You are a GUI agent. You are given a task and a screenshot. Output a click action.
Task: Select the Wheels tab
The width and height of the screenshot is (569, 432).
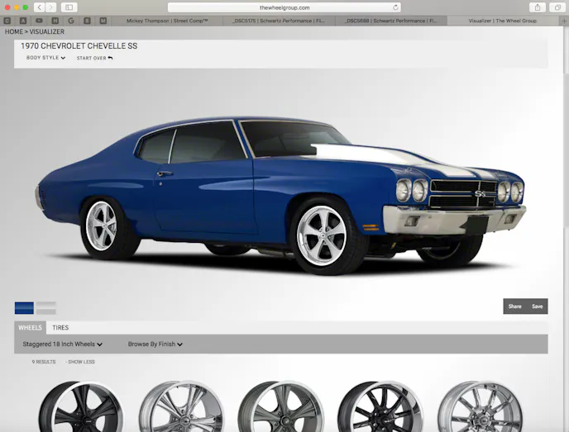click(x=30, y=328)
